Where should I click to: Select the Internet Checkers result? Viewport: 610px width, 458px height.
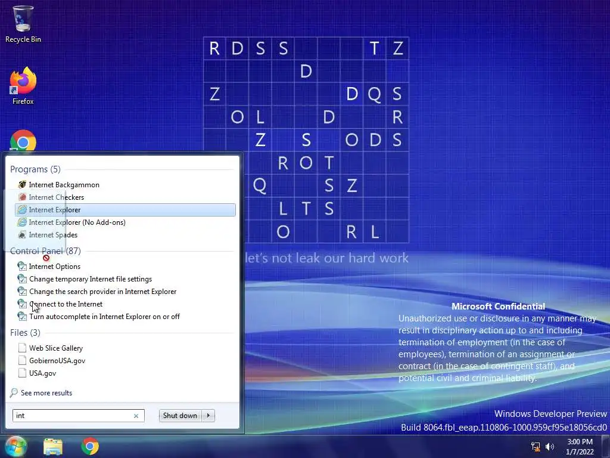pyautogui.click(x=57, y=197)
